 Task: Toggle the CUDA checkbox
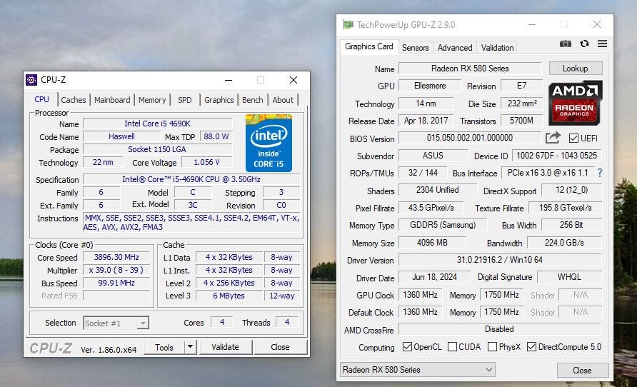[452, 347]
